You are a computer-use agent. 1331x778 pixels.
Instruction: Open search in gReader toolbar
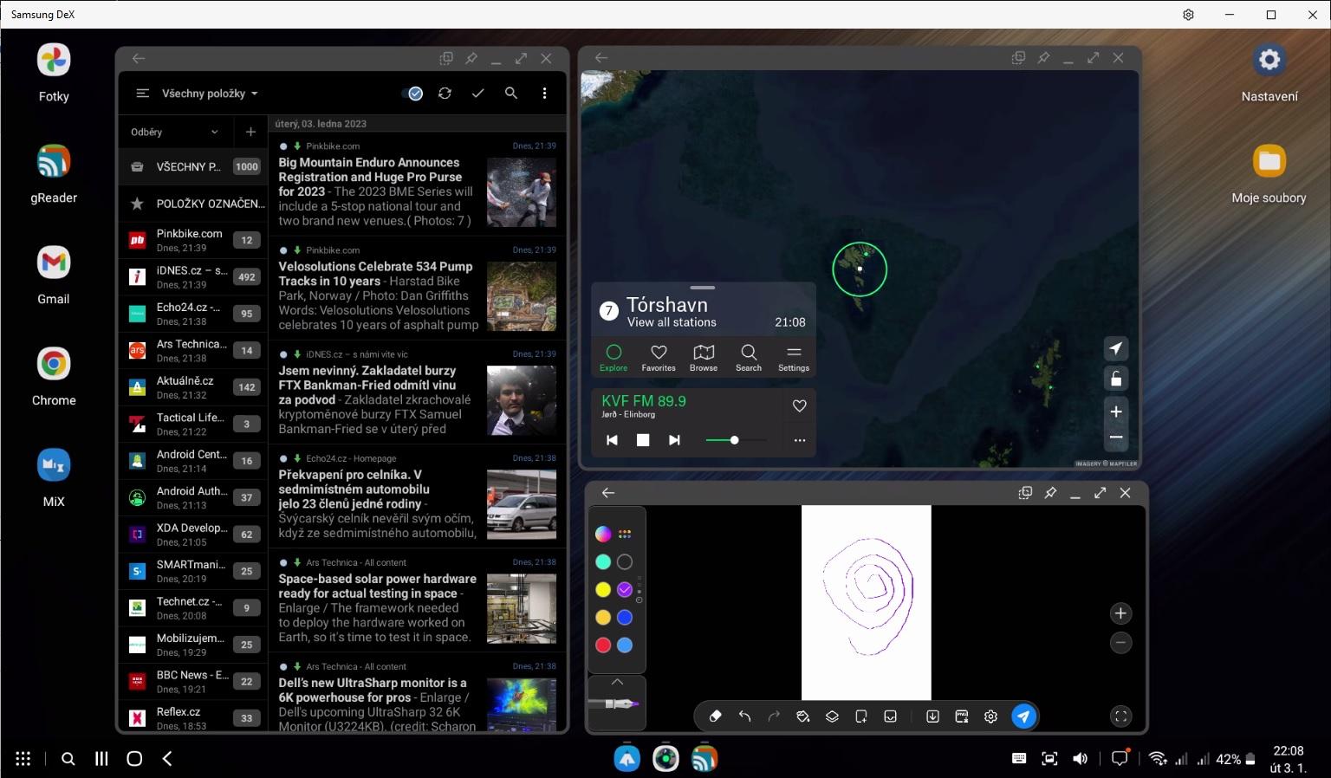pos(511,94)
